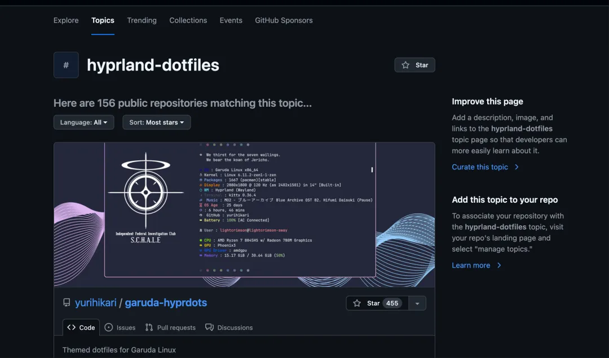Click the star icon beside the 455 count
Screen dimensions: 609x358
coord(357,303)
